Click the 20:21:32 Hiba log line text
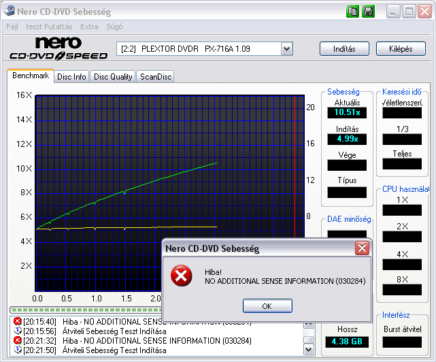Screen dimensions: 436x362 click(x=157, y=341)
